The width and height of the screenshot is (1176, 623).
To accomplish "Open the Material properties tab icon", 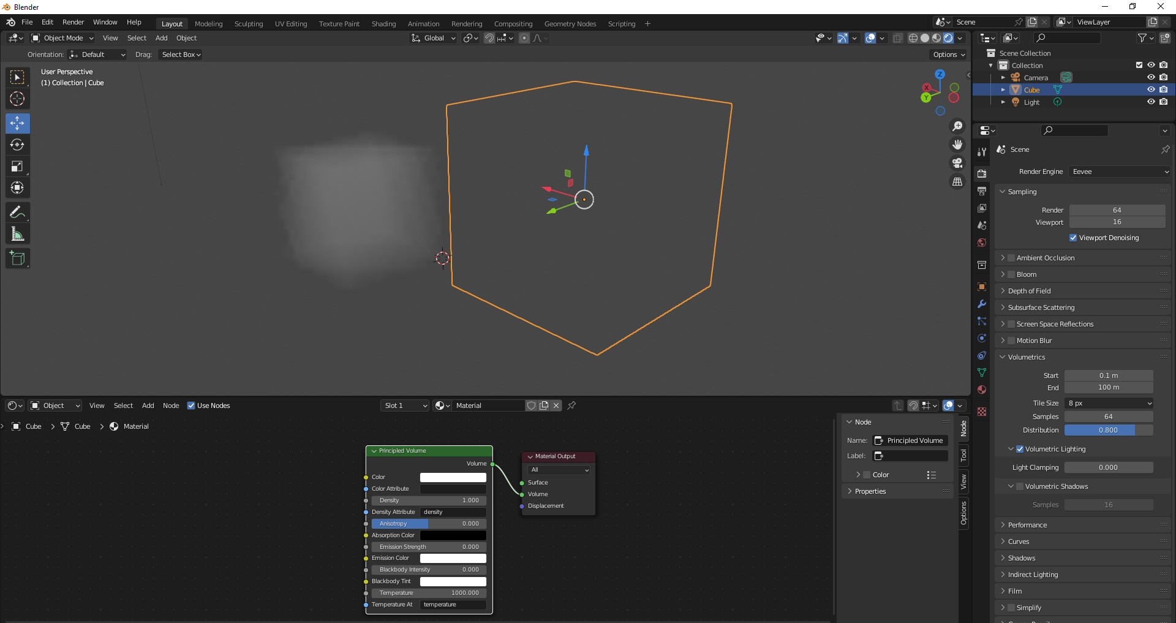I will click(982, 390).
